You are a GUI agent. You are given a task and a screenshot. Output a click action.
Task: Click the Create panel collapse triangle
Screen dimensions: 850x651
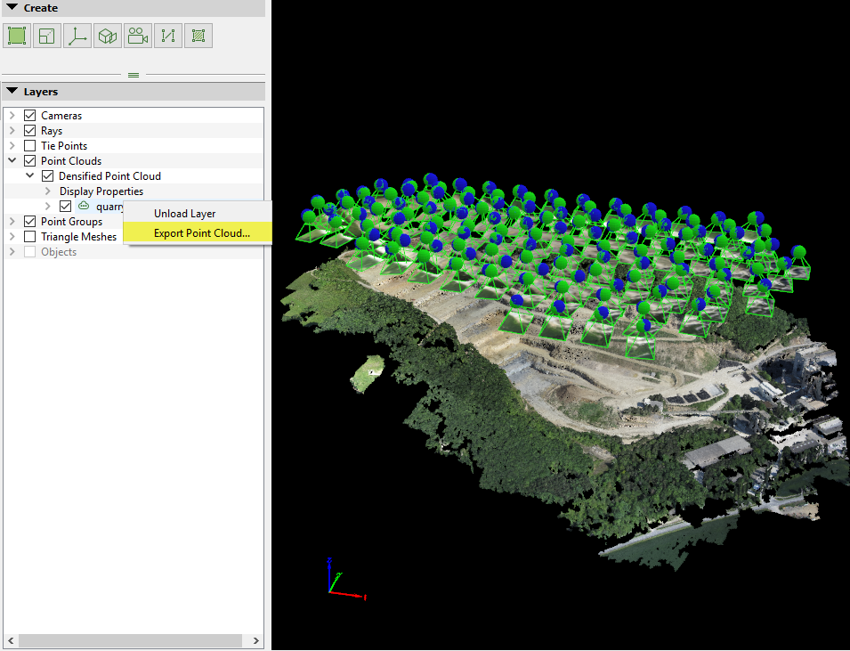12,7
